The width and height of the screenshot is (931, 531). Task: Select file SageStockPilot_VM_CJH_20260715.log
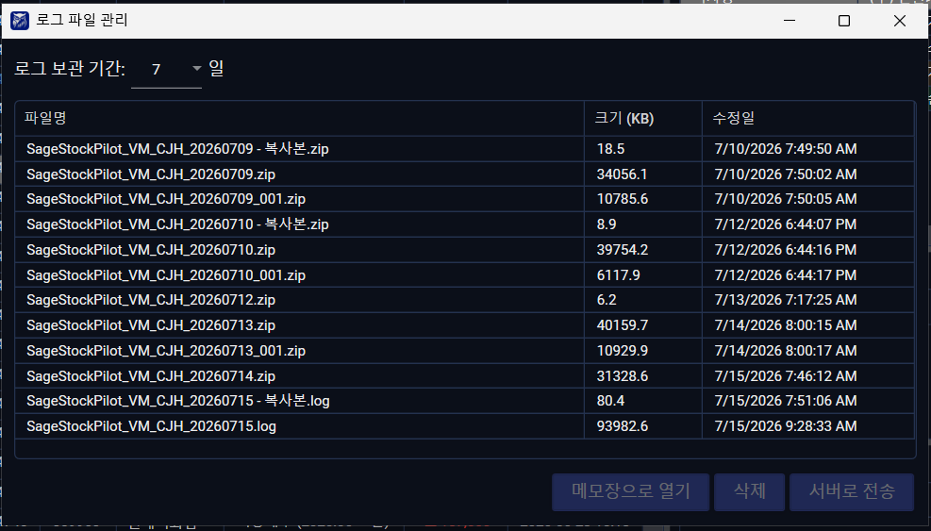point(152,426)
